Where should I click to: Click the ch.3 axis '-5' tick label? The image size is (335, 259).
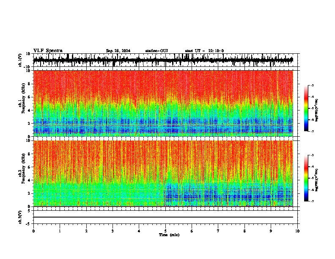coord(29,224)
